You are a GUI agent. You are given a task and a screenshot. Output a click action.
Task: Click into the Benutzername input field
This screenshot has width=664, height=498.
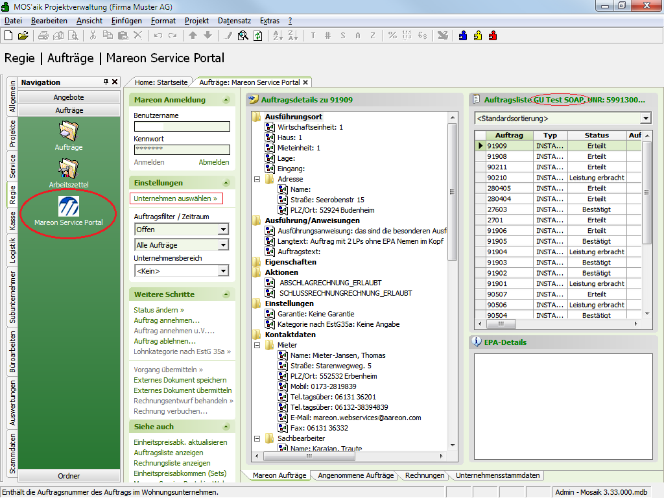tap(182, 126)
